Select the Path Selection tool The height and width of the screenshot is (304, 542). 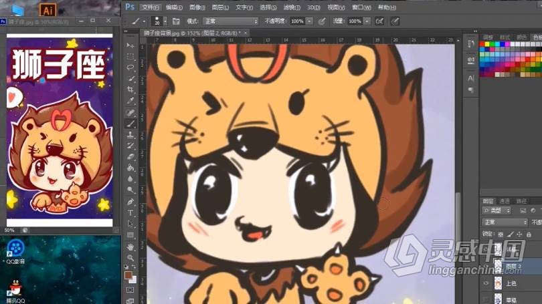click(x=130, y=224)
